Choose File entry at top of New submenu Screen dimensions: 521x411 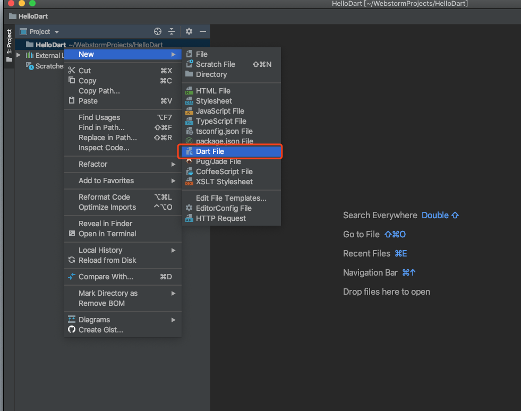pos(231,54)
